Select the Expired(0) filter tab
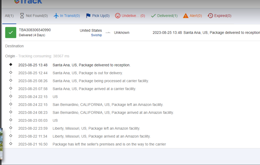This screenshot has height=165, width=260. [219, 16]
